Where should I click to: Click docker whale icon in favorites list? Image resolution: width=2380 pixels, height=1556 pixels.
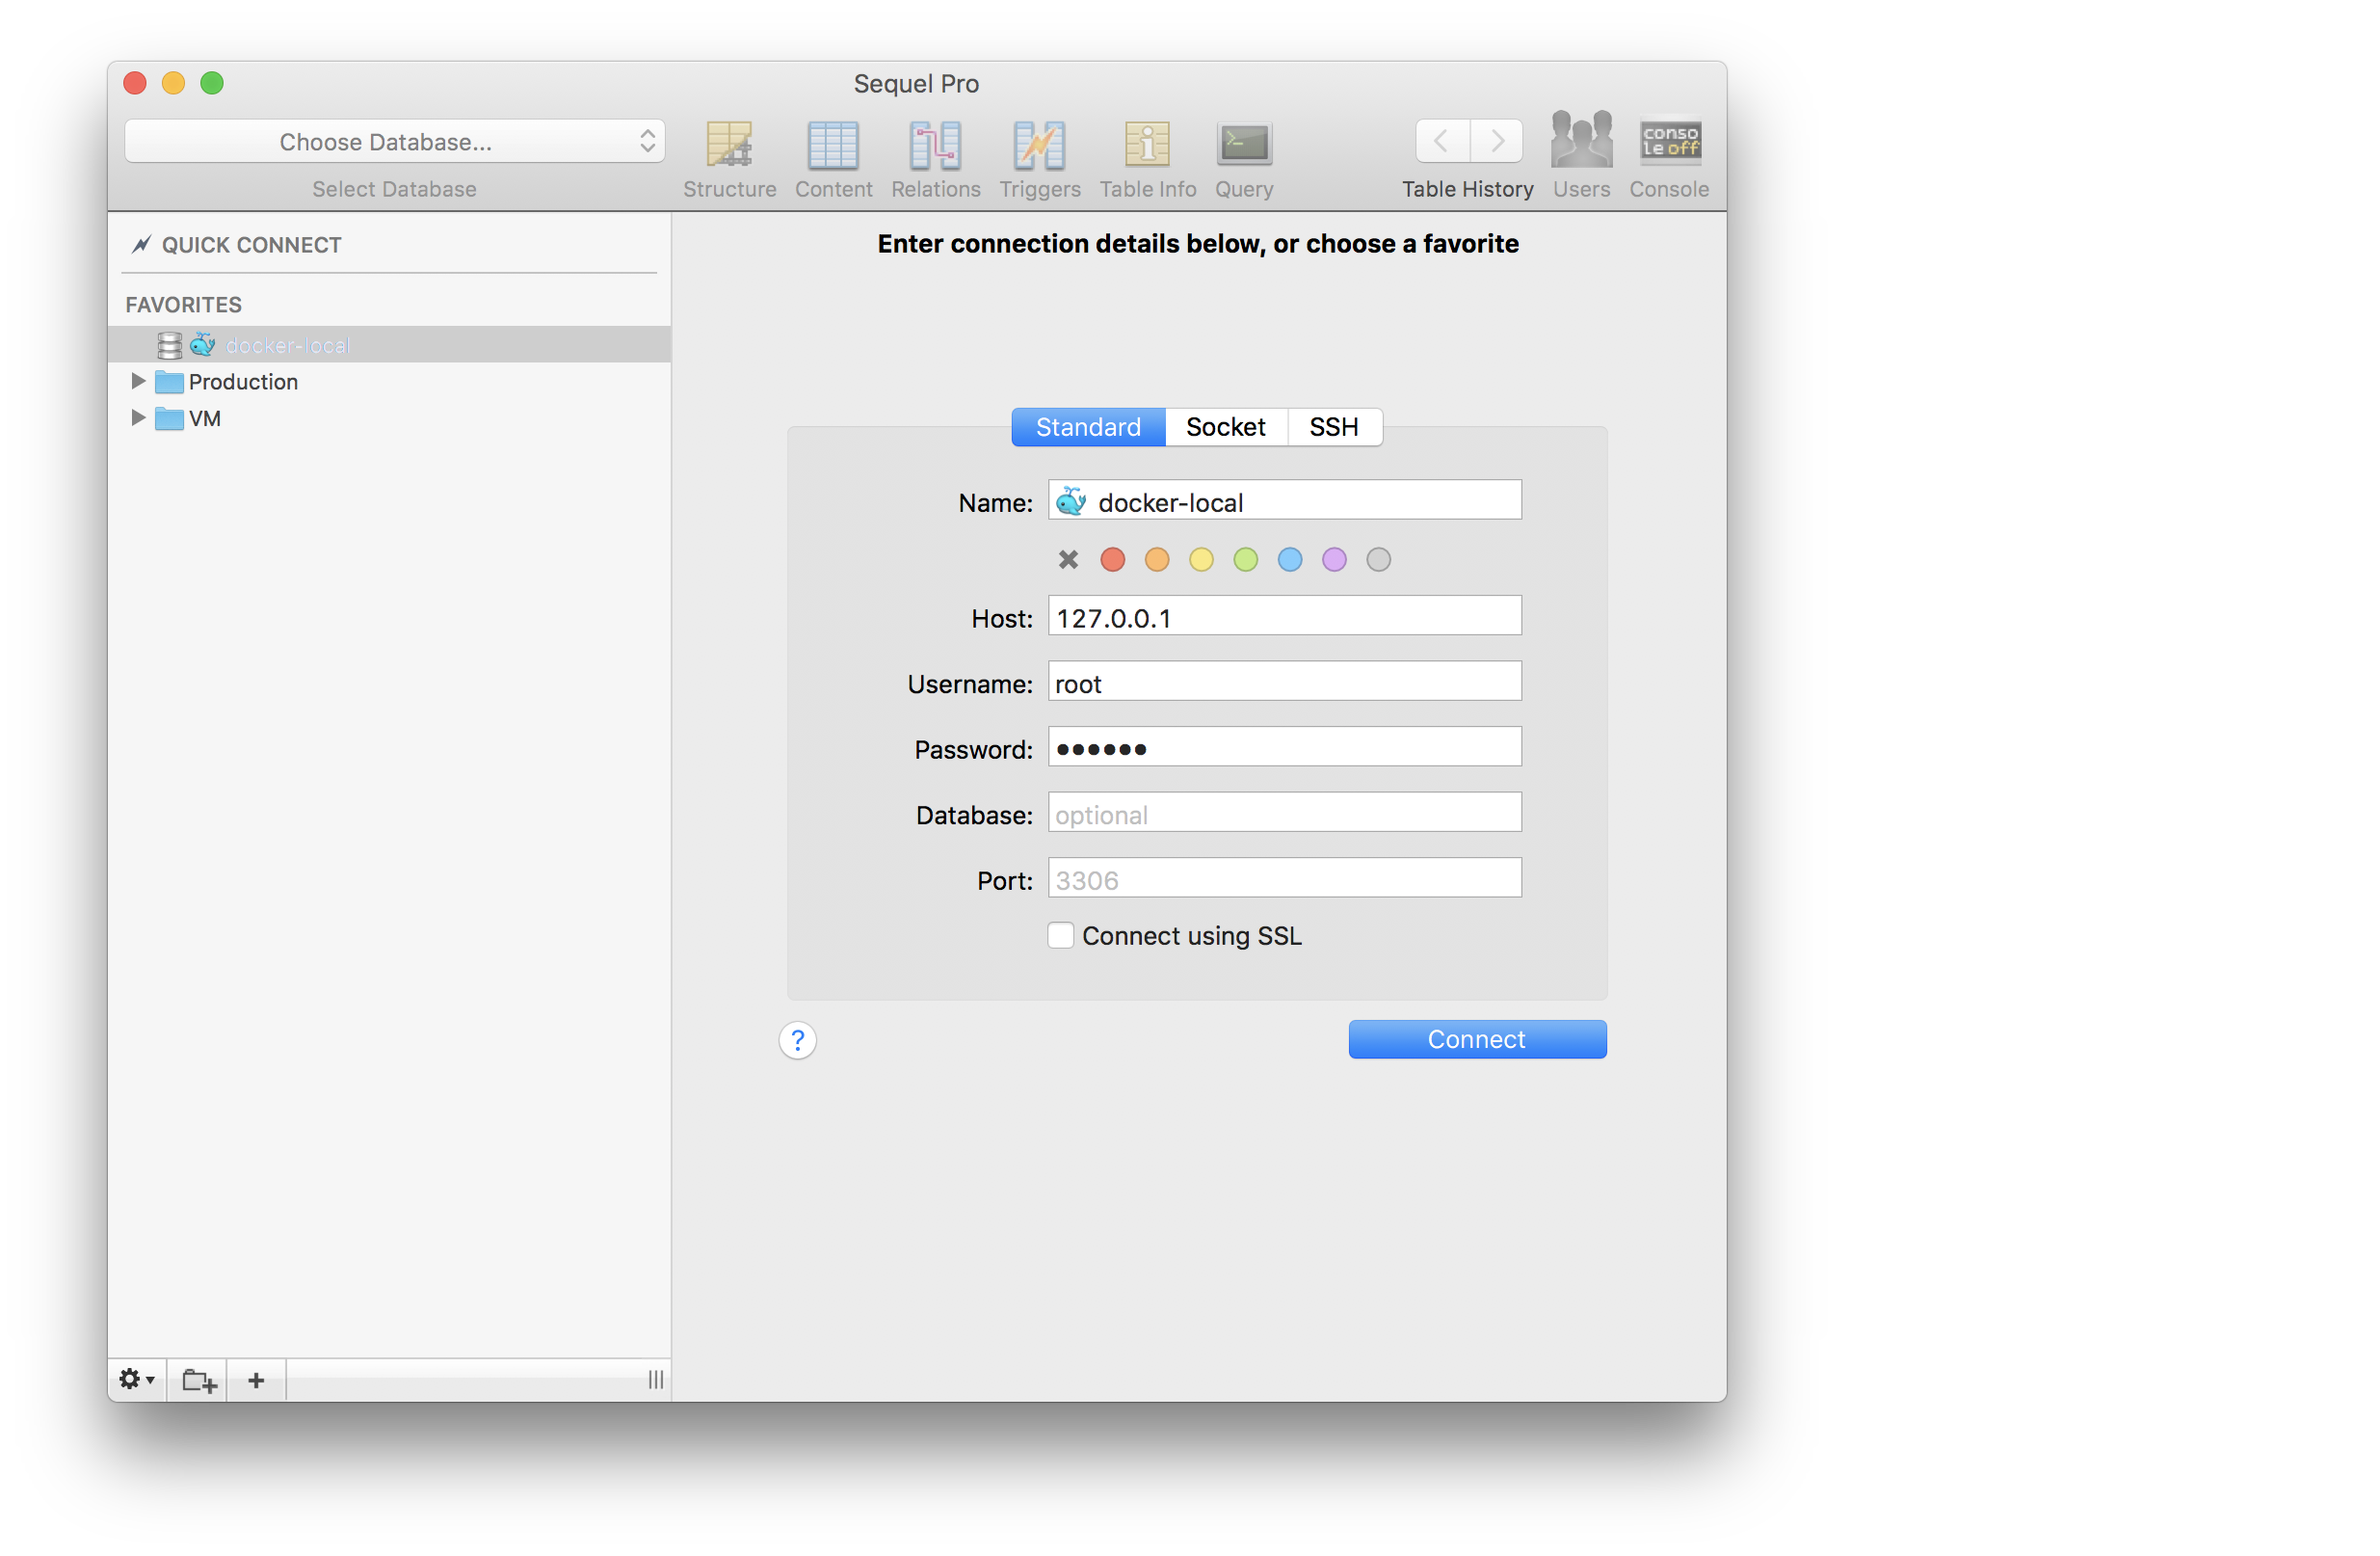coord(203,345)
